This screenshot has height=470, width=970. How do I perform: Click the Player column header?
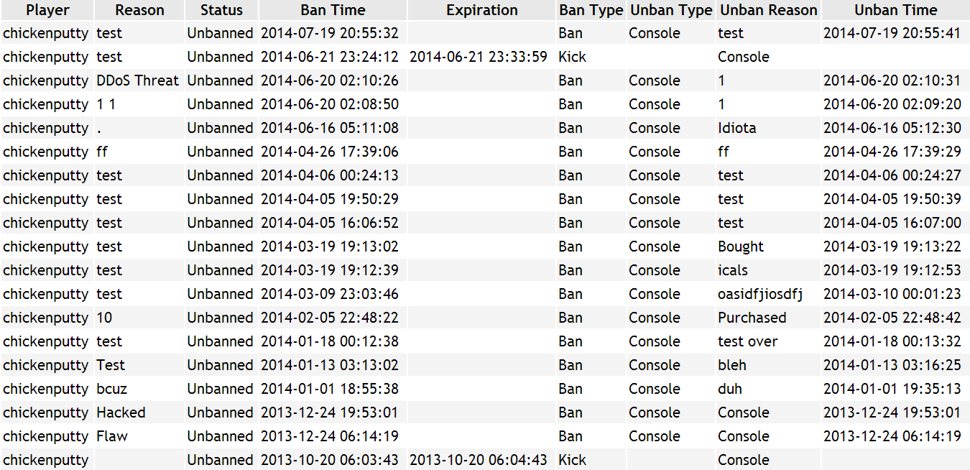[x=47, y=10]
